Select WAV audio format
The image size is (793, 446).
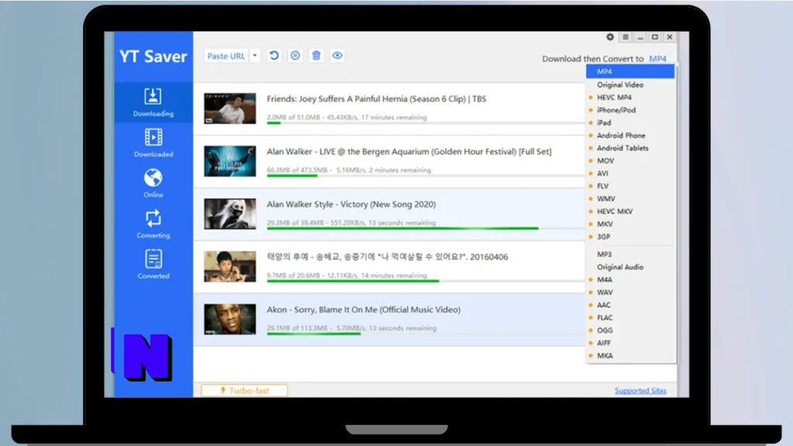(630, 292)
